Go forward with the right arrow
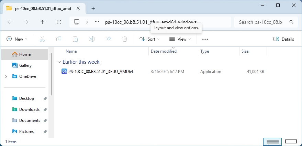Viewport: 302px width, 146px height. [x=26, y=22]
